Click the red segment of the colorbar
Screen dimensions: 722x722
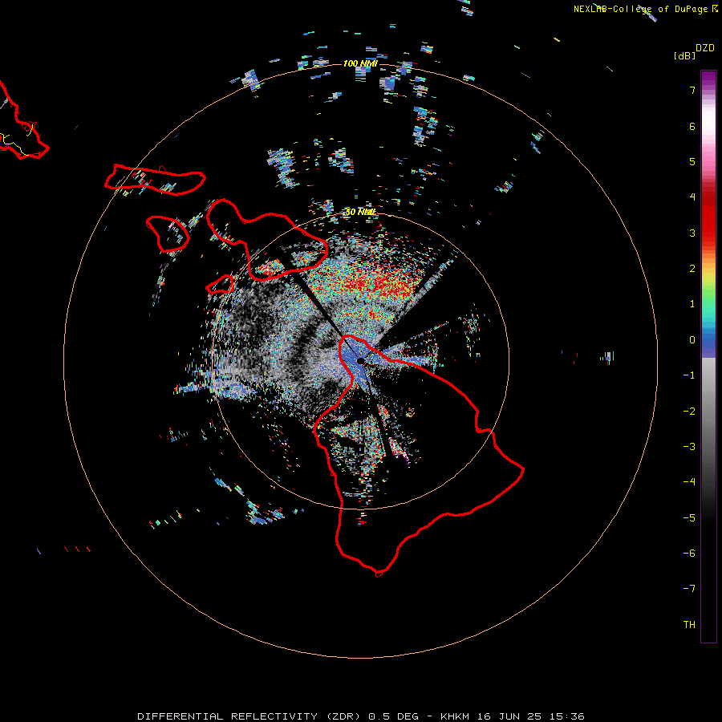(x=708, y=217)
